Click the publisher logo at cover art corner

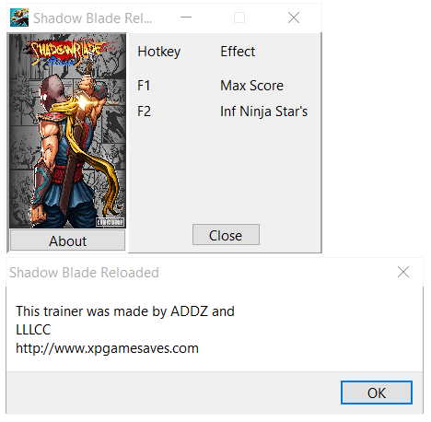(111, 222)
